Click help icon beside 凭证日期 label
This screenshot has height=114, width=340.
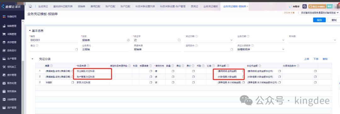click(x=196, y=36)
